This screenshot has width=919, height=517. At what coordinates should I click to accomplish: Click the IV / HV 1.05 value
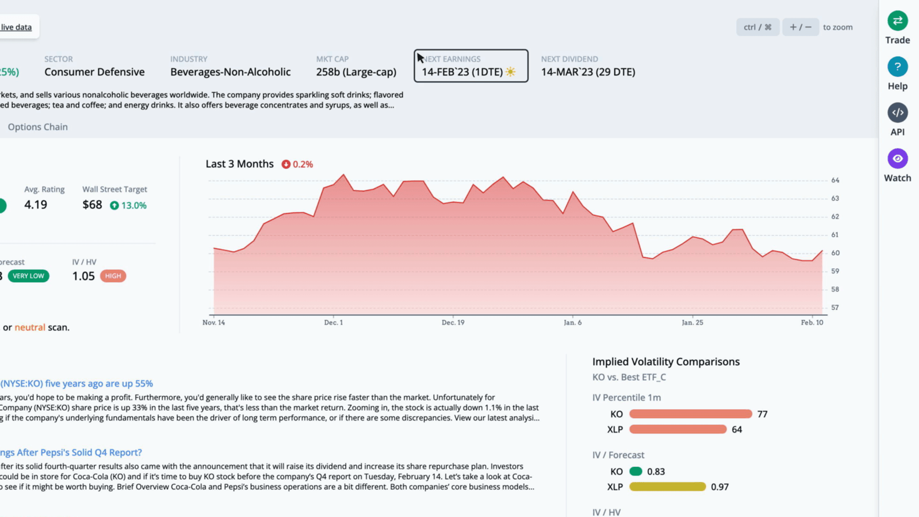click(83, 276)
